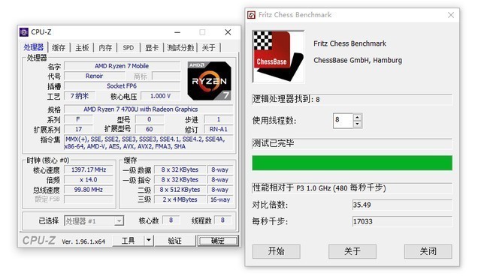Image resolution: width=481 pixels, height=276 pixels.
Task: Expand the 处理器 #1 selection dropdown
Action: [119, 220]
